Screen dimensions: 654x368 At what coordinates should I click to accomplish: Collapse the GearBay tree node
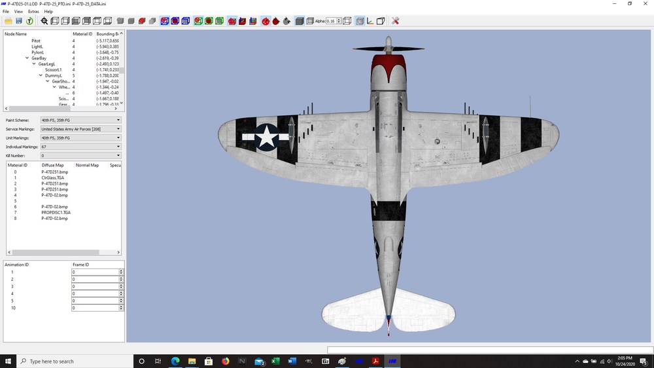tap(27, 58)
